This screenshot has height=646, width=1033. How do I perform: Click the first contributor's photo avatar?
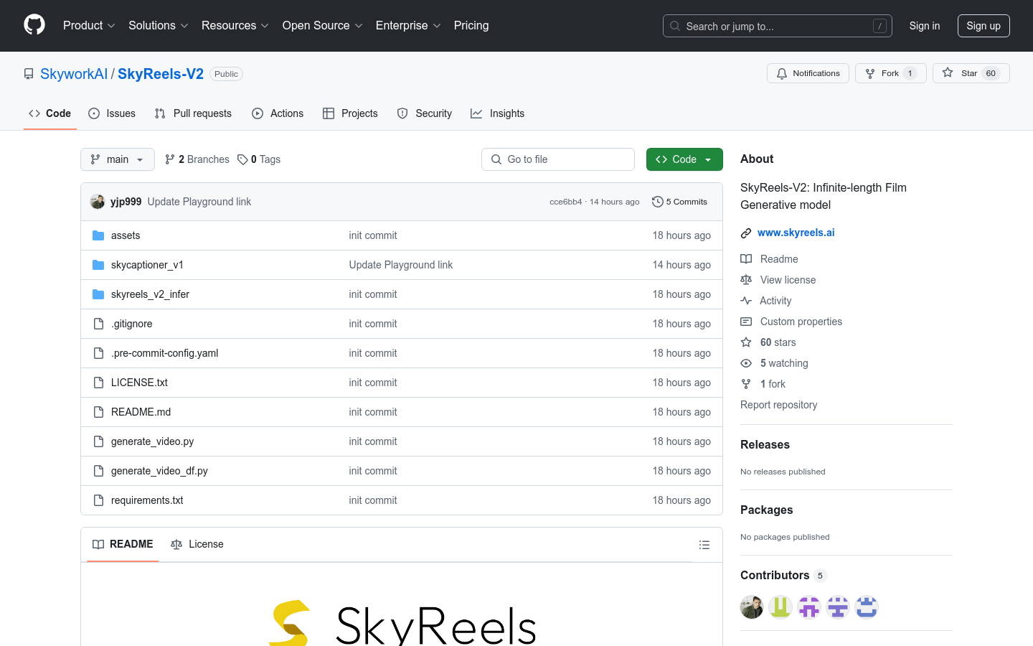point(752,607)
